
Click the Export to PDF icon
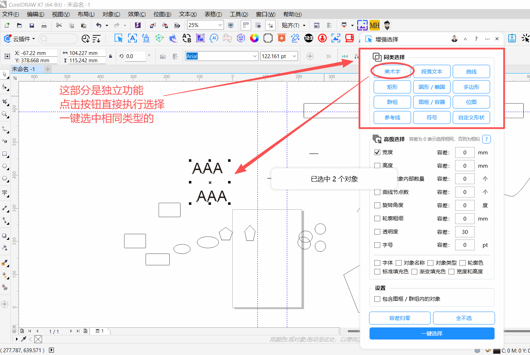(177, 25)
